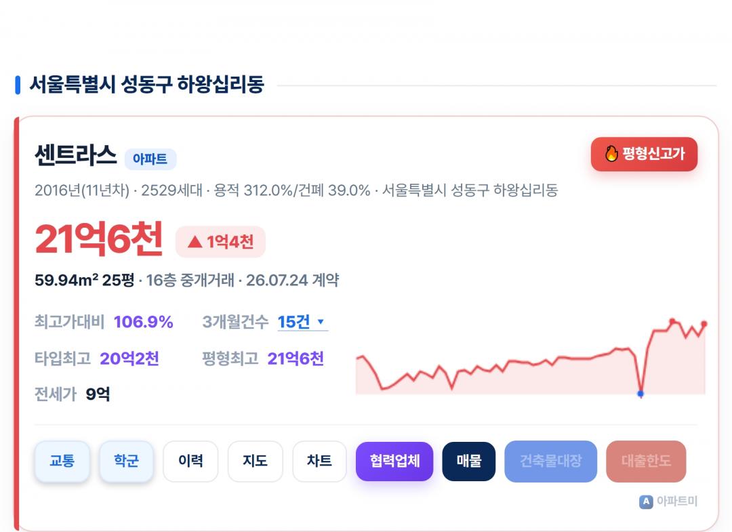
Task: Click the peak red marker on price chart
Action: click(672, 321)
